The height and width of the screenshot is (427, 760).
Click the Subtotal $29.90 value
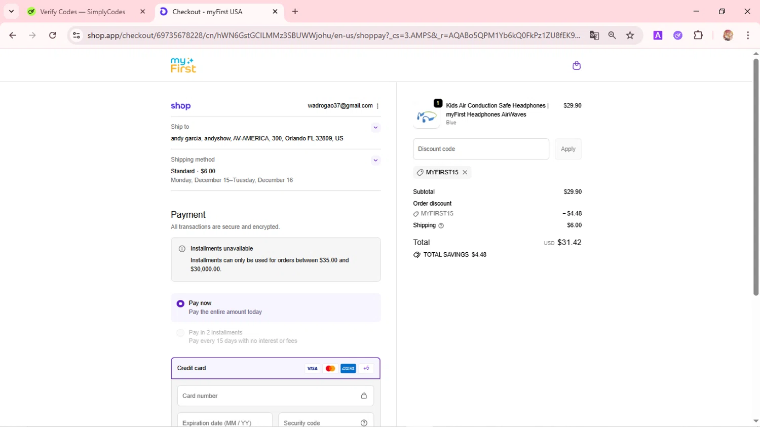pos(573,192)
